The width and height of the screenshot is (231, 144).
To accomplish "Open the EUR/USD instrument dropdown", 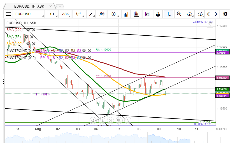I will [29, 14].
